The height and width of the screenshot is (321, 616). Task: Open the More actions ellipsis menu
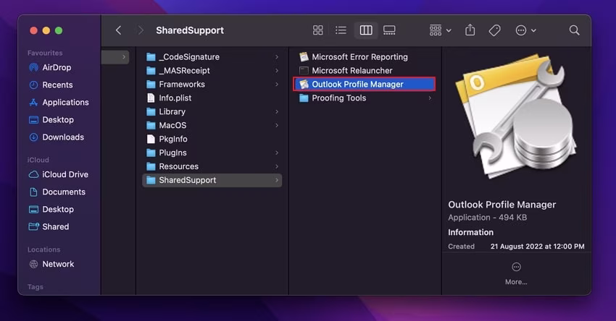coord(525,30)
